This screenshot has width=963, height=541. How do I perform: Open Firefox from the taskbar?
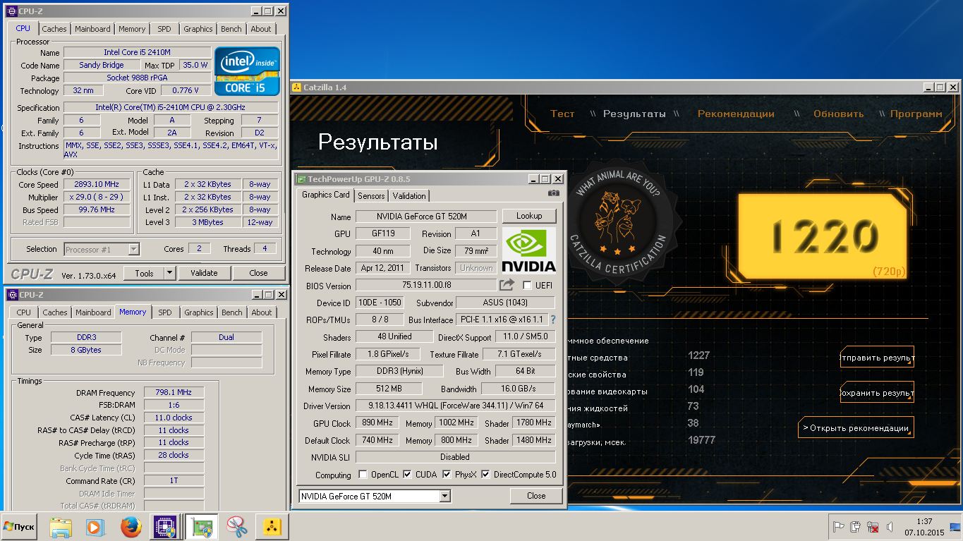click(x=131, y=526)
